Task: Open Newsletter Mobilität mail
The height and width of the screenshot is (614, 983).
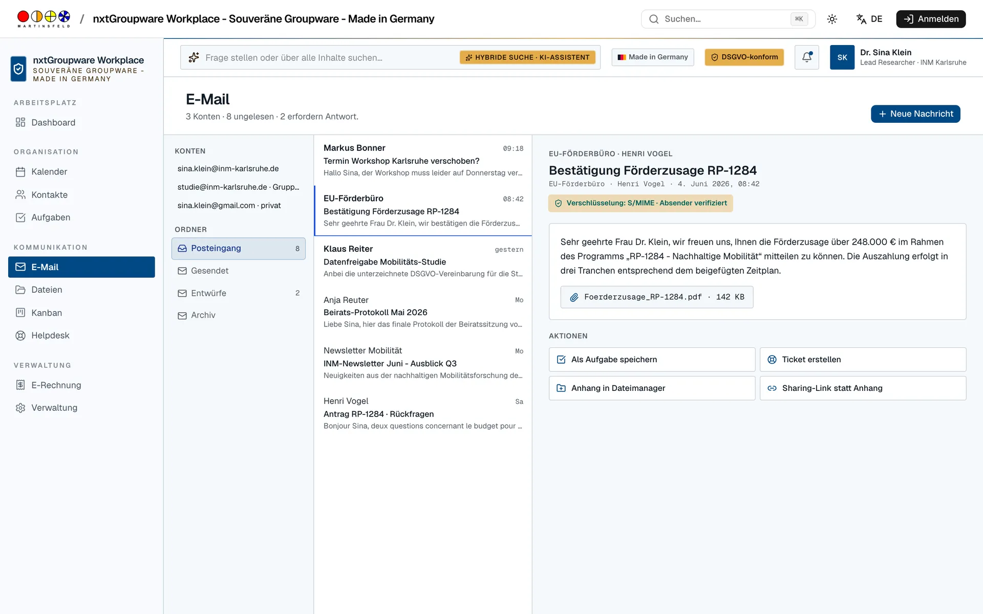Action: pyautogui.click(x=423, y=362)
